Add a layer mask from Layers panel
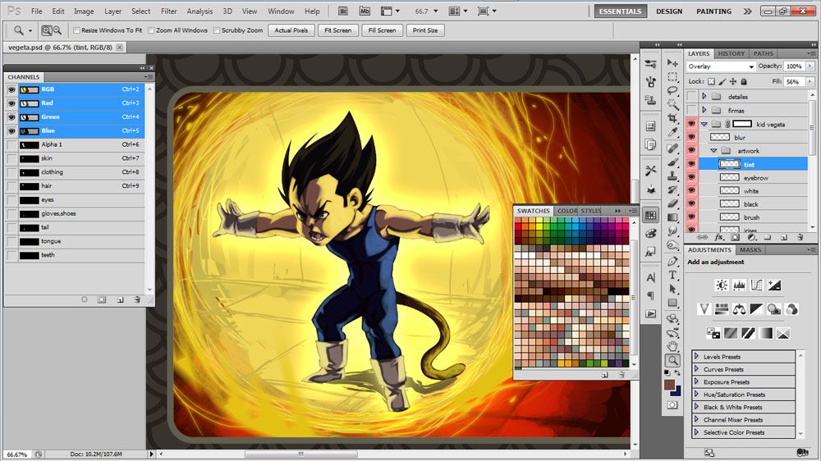The width and height of the screenshot is (821, 461). (735, 238)
